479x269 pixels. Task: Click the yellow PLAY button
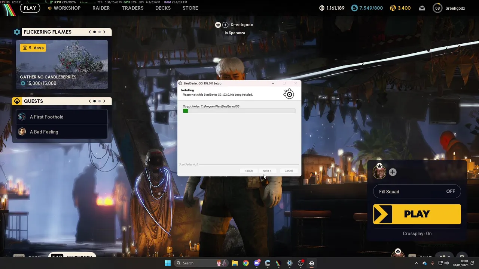[x=417, y=214]
